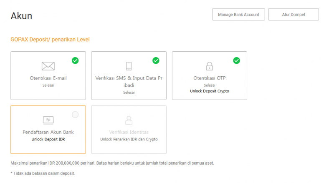Select the Pendaftaran Akun Bank title
Viewport: 334px width, 183px height.
(48, 132)
